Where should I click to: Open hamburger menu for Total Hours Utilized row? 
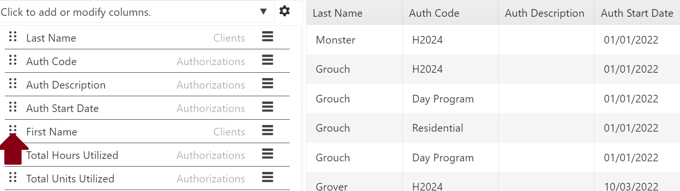click(x=268, y=154)
